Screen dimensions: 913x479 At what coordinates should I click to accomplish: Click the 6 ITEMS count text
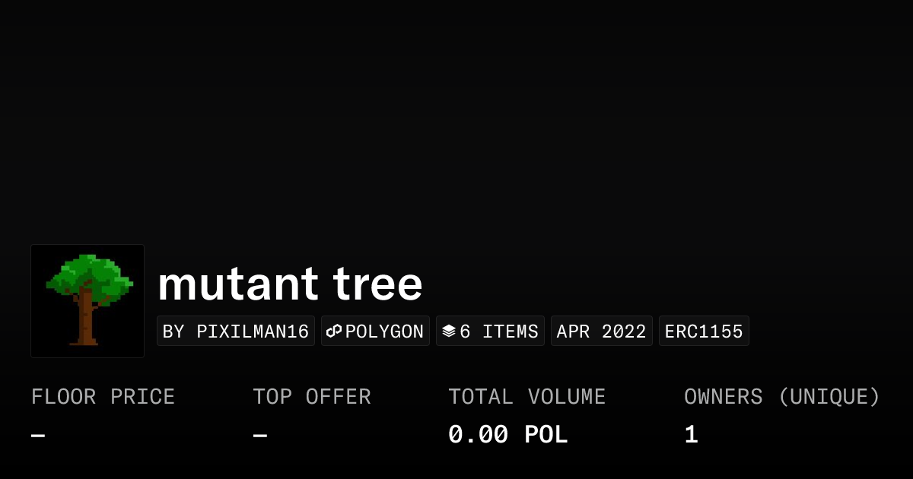tap(499, 331)
